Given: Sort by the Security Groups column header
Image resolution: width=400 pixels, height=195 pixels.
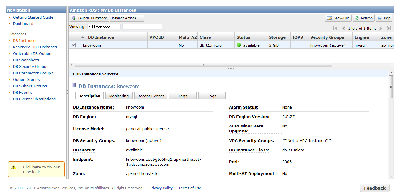Looking at the screenshot, I should (330, 37).
